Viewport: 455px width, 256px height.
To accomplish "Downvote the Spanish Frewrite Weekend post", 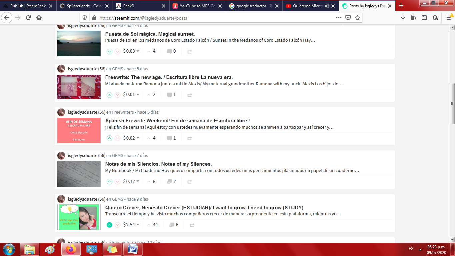I will click(x=118, y=138).
